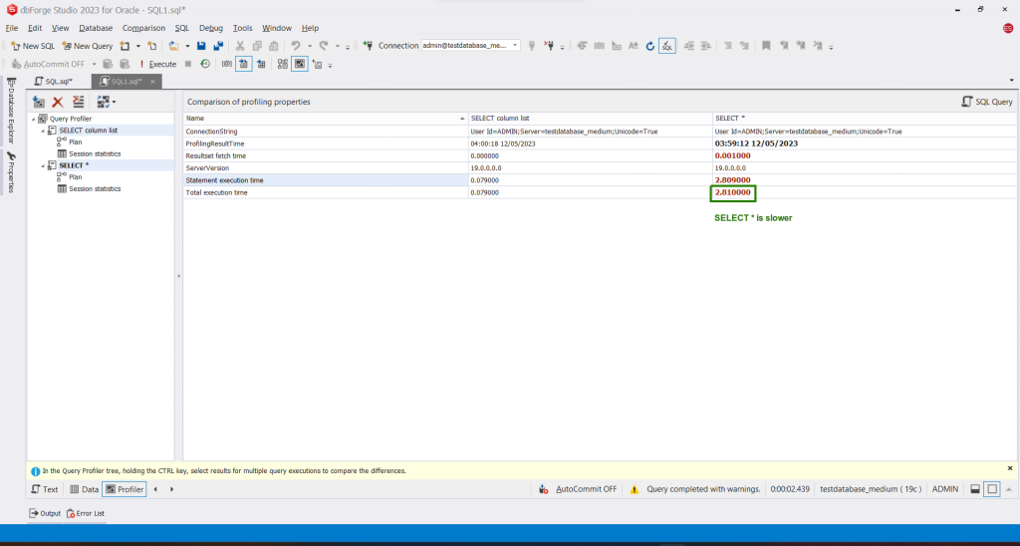Switch to the Text tab
Viewport: 1020px width, 546px height.
click(x=45, y=489)
